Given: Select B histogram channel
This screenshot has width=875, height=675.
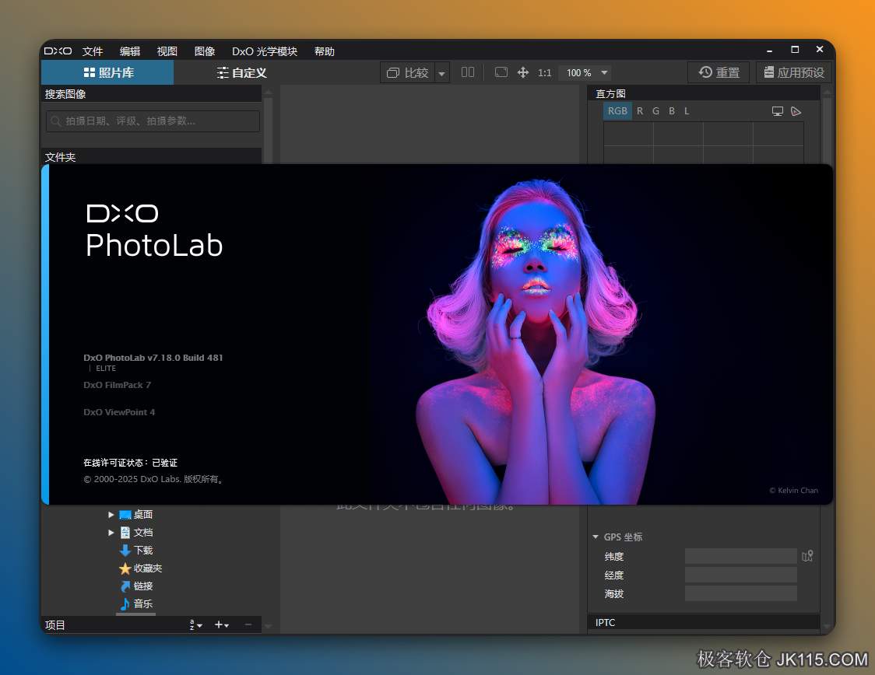Looking at the screenshot, I should pyautogui.click(x=672, y=111).
